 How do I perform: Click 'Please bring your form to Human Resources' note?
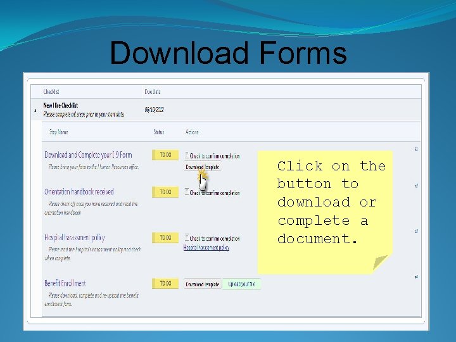(x=93, y=167)
